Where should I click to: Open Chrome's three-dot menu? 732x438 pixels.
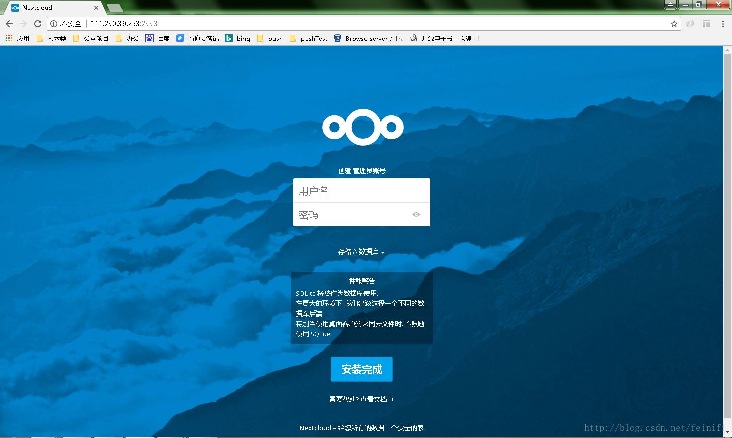pyautogui.click(x=722, y=23)
